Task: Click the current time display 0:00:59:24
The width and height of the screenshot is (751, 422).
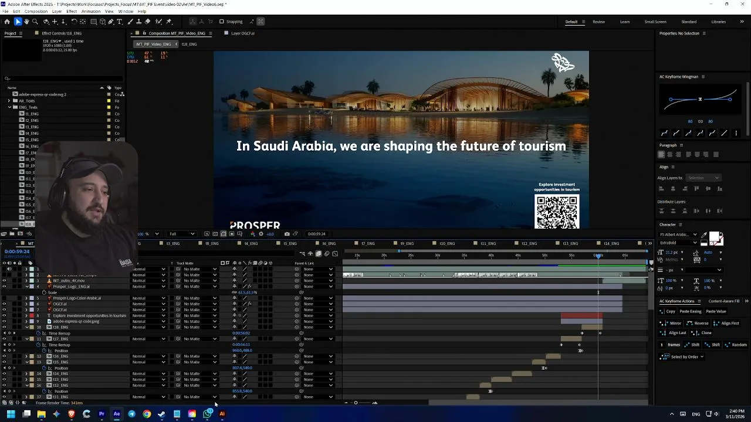Action: (17, 251)
